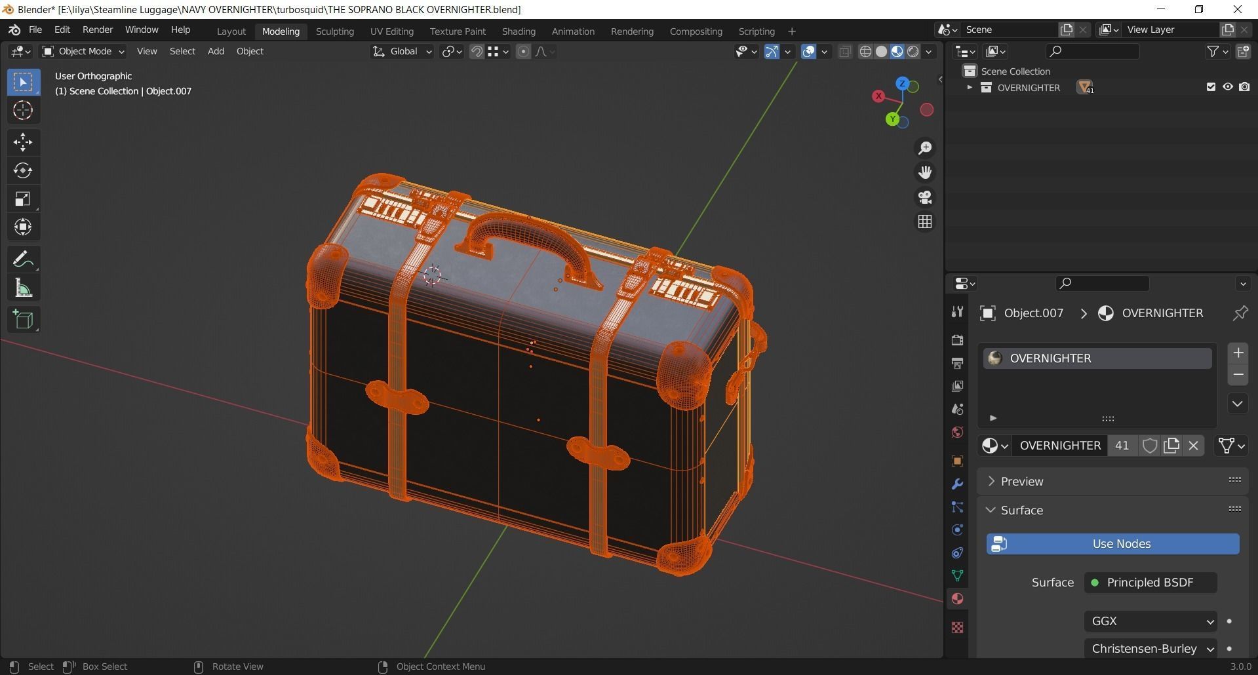This screenshot has height=675, width=1258.
Task: Switch to Wireframe viewport shading
Action: 865,52
